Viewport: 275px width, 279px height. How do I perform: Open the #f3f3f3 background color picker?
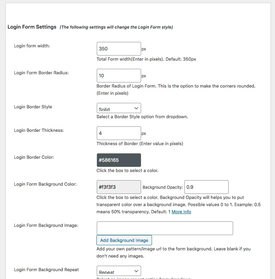119,187
